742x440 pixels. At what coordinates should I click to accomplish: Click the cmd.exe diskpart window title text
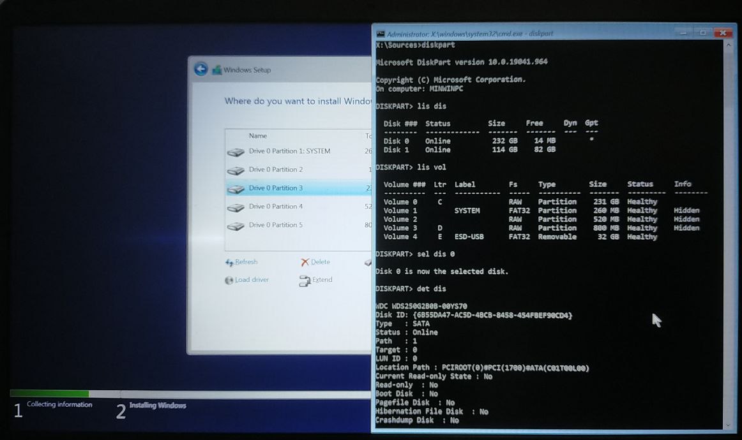(x=470, y=34)
